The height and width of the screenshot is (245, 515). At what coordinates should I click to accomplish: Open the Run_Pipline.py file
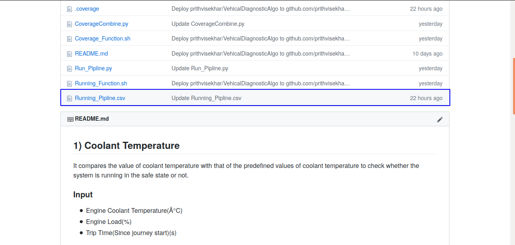tap(93, 68)
